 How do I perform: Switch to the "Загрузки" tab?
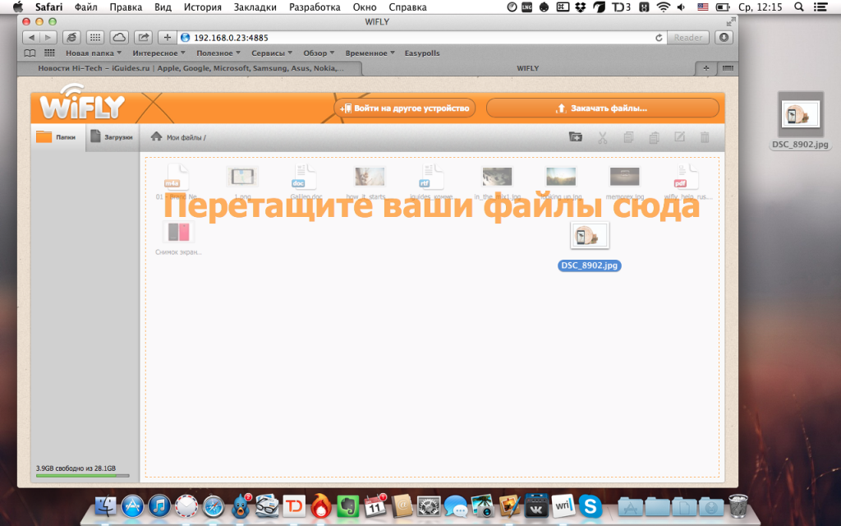coord(113,137)
